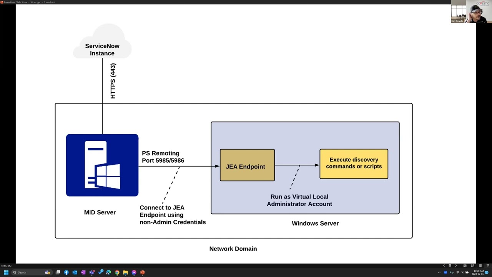Open Slide Sorter view icon
The width and height of the screenshot is (492, 277).
472,265
